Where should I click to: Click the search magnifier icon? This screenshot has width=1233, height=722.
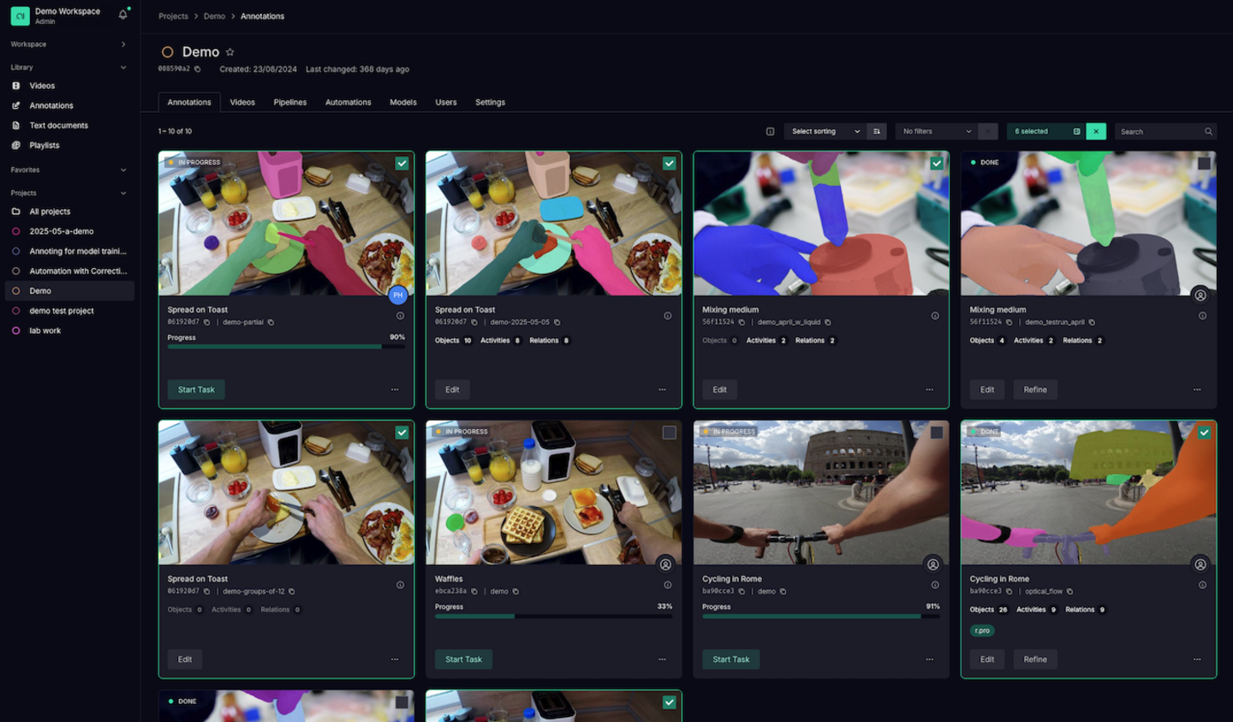(x=1208, y=131)
